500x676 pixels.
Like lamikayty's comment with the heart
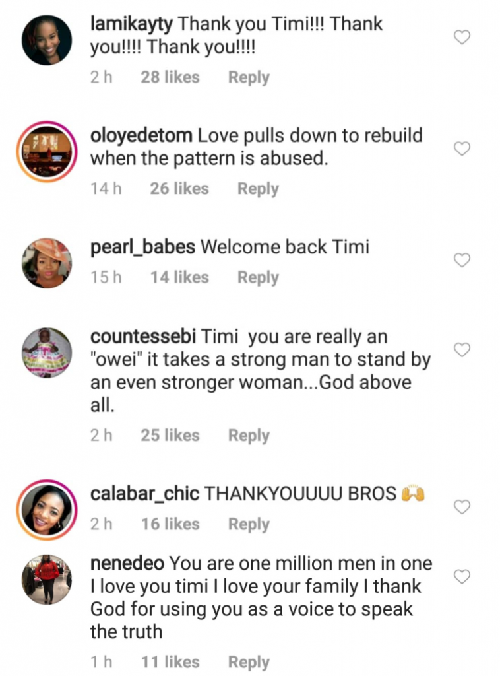point(462,38)
